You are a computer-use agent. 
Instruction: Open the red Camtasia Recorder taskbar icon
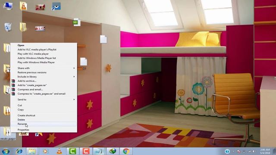click(86, 151)
